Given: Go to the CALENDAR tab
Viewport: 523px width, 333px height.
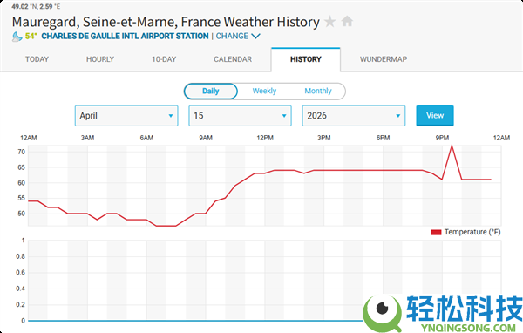Looking at the screenshot, I should click(233, 59).
